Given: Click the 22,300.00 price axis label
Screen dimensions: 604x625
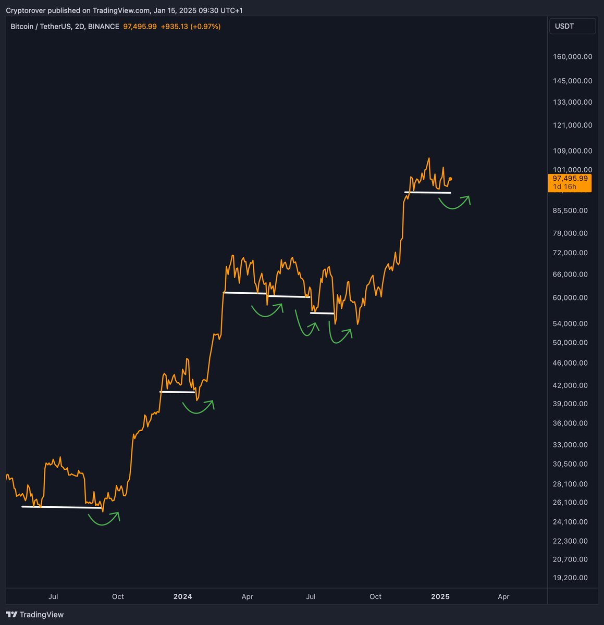Looking at the screenshot, I should [x=570, y=541].
